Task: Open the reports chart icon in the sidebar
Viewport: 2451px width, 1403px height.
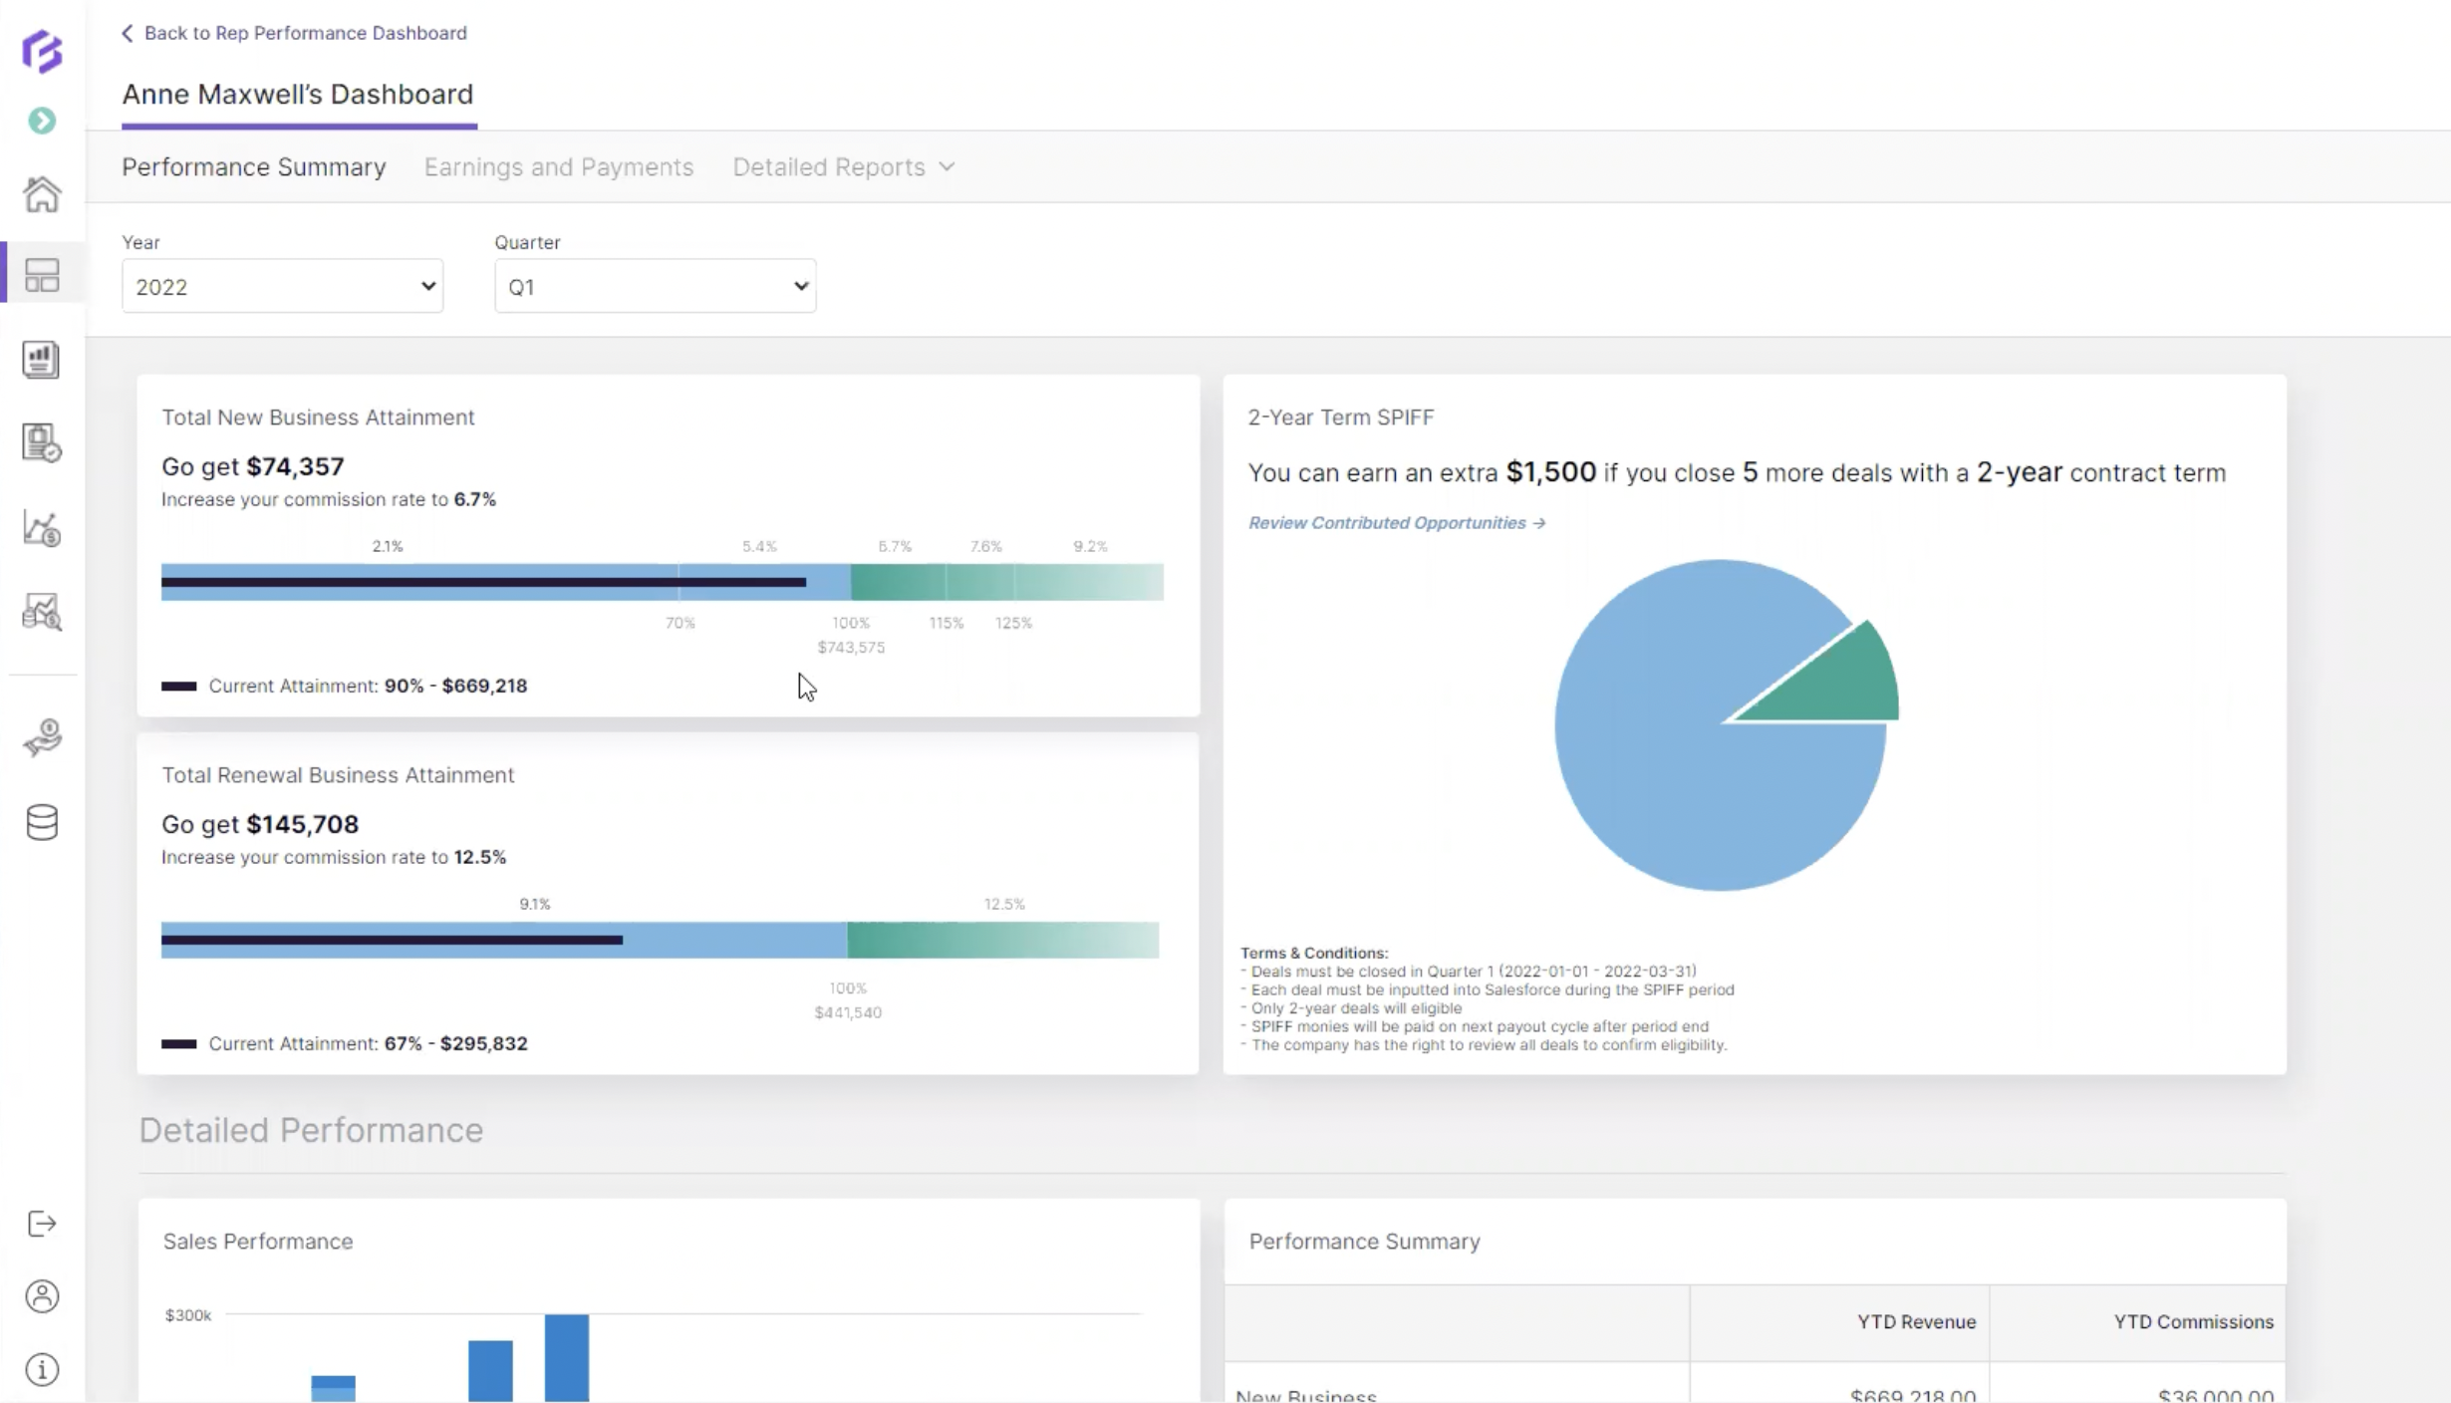Action: (x=40, y=360)
